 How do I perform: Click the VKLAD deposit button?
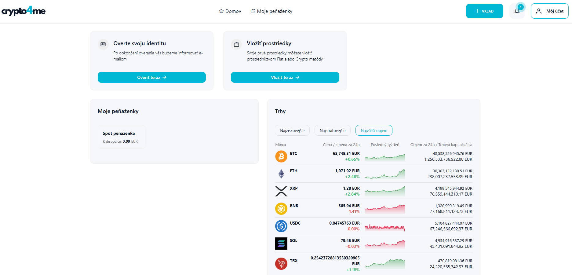484,11
